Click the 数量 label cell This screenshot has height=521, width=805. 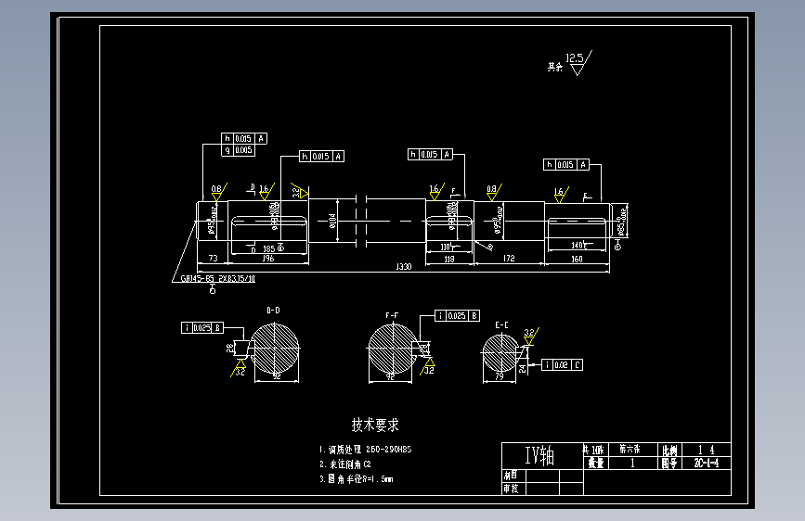coord(595,463)
